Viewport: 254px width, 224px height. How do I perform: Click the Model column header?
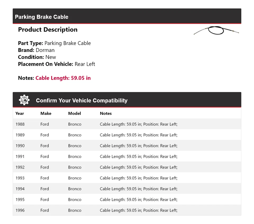point(74,113)
